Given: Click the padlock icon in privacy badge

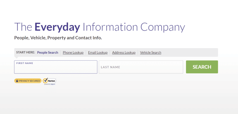Looking at the screenshot, I should click(17, 81).
